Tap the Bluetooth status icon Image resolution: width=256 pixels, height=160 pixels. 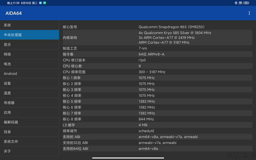[236, 3]
